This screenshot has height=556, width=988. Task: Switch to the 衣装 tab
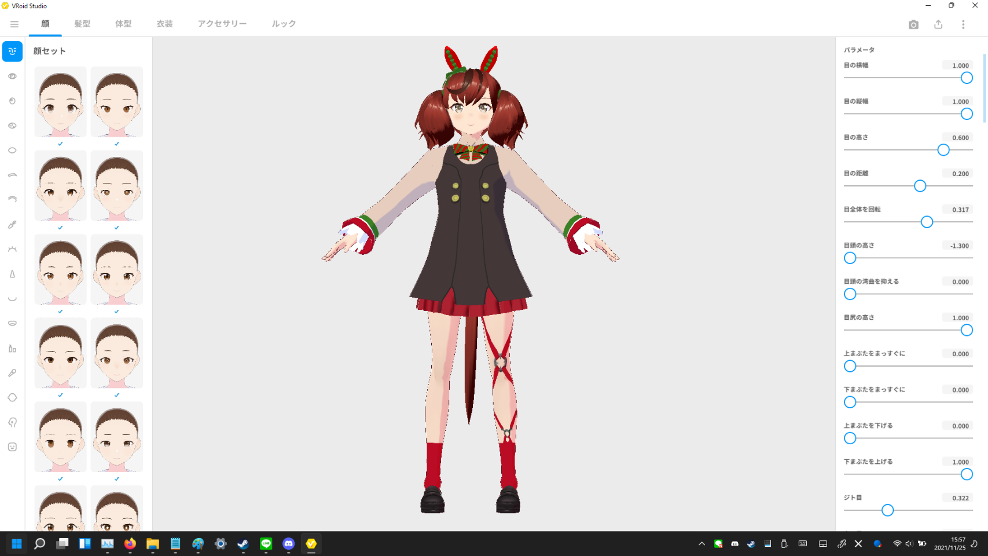click(164, 24)
